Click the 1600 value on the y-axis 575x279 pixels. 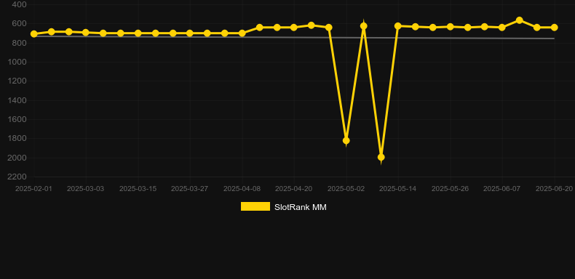(17, 119)
